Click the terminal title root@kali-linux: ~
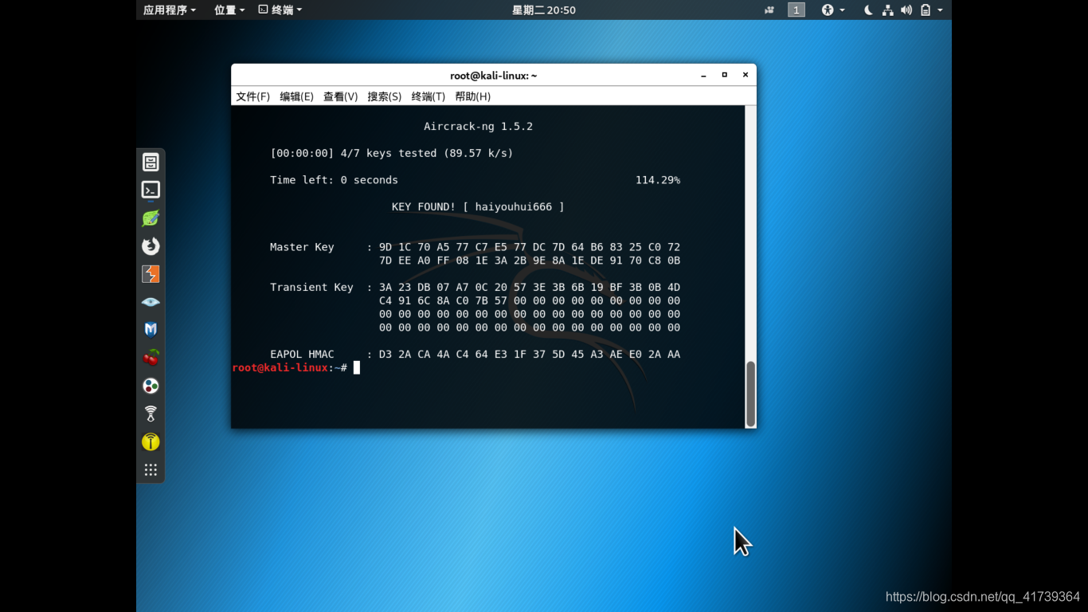The height and width of the screenshot is (612, 1088). tap(493, 76)
